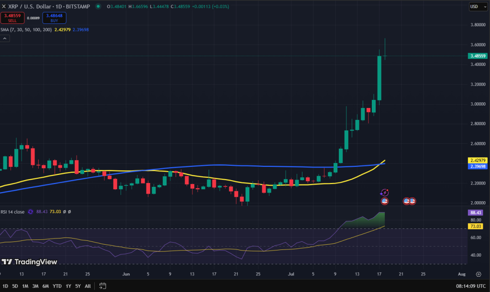Screen dimensions: 490x292
Task: Open the USD currency dropdown
Action: [478, 7]
